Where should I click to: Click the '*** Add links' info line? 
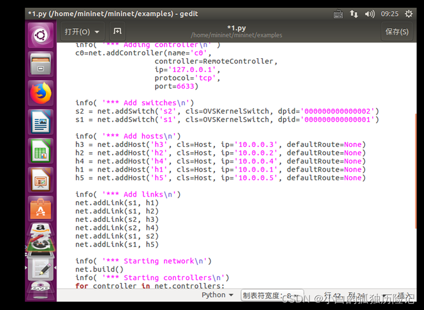pyautogui.click(x=128, y=195)
